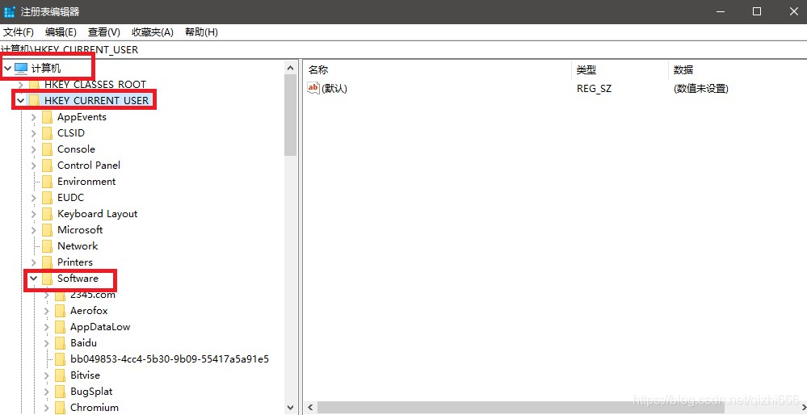Click the BugSplat folder icon
807x415 pixels.
61,392
